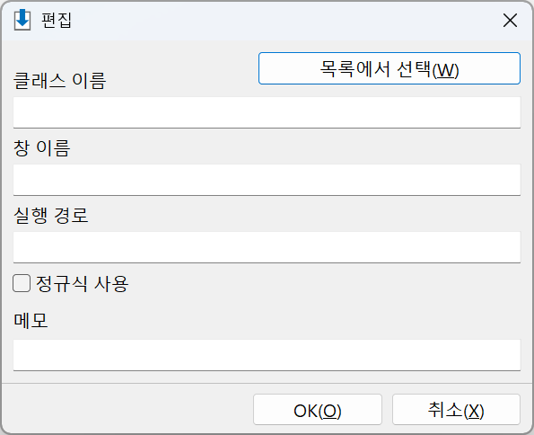Click the separator line above OK button
The image size is (534, 435).
[x=267, y=383]
